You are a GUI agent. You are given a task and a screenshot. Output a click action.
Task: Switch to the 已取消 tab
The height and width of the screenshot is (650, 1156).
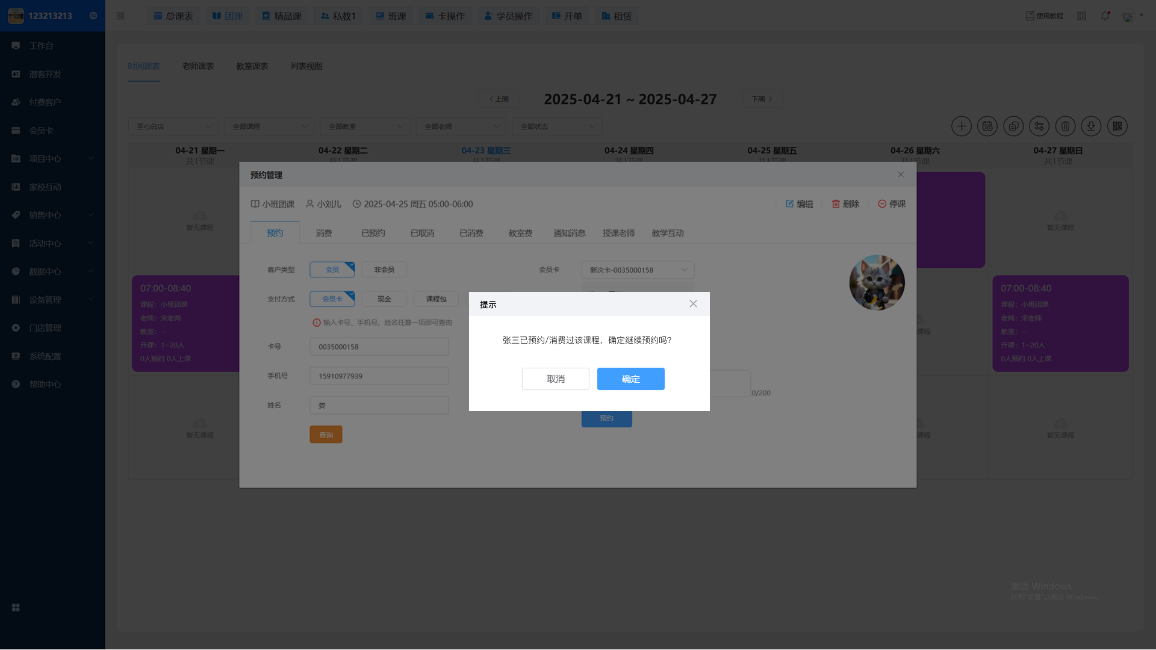pyautogui.click(x=422, y=233)
